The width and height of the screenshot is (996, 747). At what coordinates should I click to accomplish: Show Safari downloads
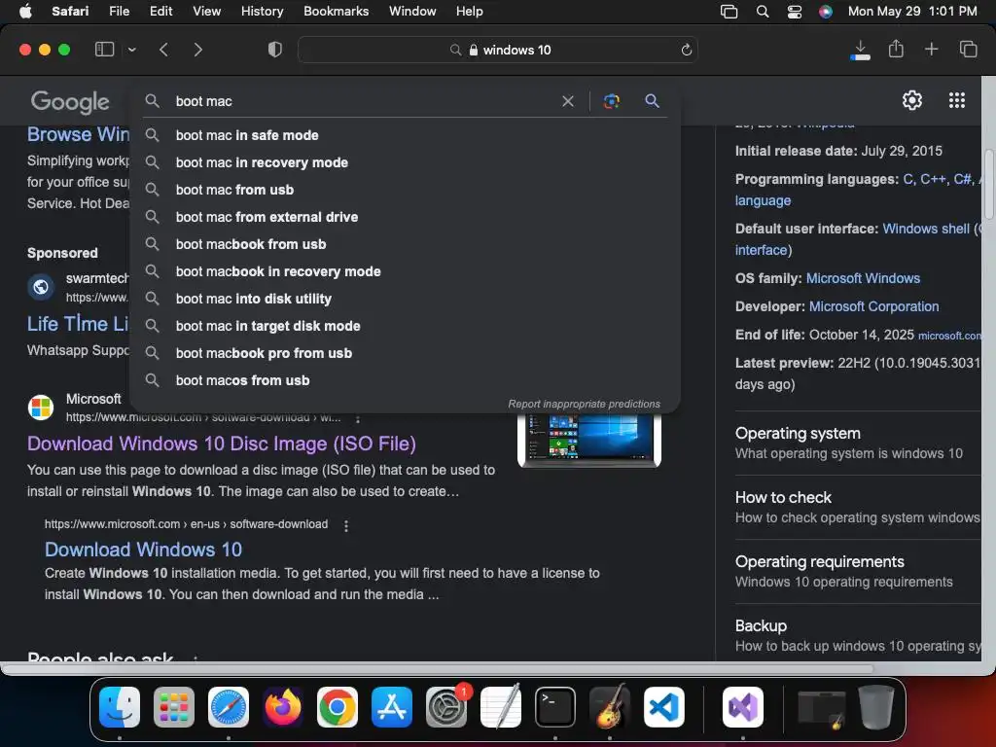(x=860, y=50)
